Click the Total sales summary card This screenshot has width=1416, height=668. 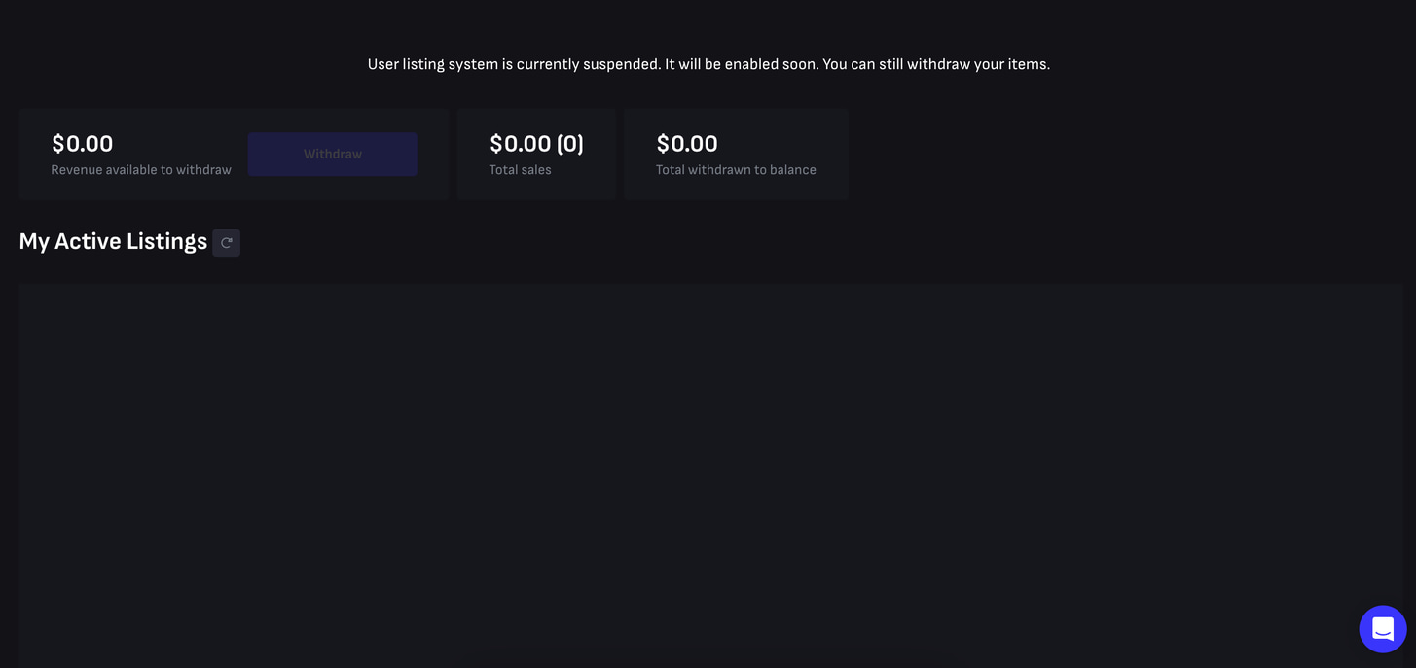[536, 154]
